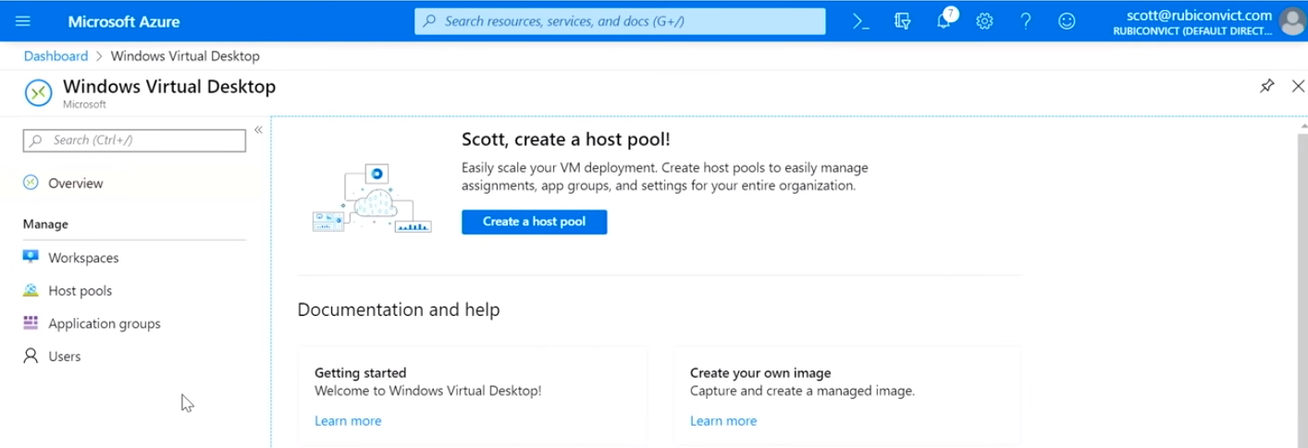Click the account avatar for scott@rubiconvict.com
The image size is (1308, 448).
(x=1291, y=21)
